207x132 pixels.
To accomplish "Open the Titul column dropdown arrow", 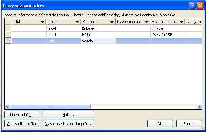I will click(42, 22).
